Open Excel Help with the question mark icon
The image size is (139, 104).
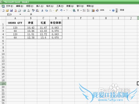point(113,10)
